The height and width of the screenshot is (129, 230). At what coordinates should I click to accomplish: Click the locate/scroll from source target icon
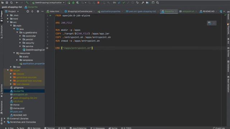click(28, 11)
